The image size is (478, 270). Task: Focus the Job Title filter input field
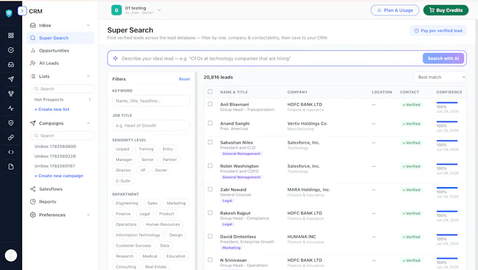click(x=151, y=125)
